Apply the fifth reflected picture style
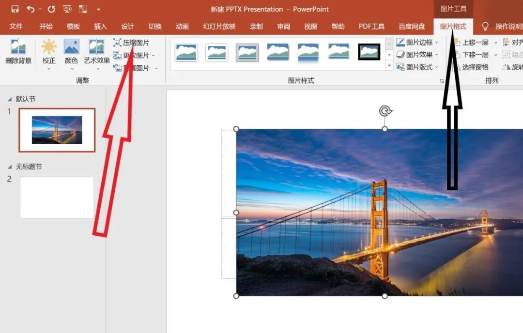The width and height of the screenshot is (523, 333). tap(308, 53)
